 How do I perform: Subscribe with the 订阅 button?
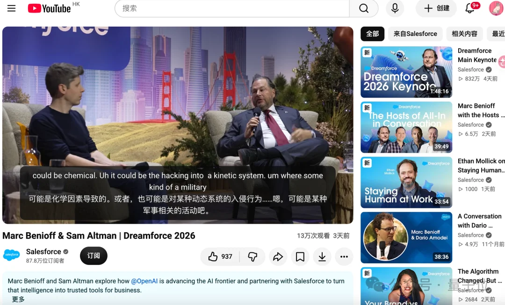pyautogui.click(x=94, y=256)
